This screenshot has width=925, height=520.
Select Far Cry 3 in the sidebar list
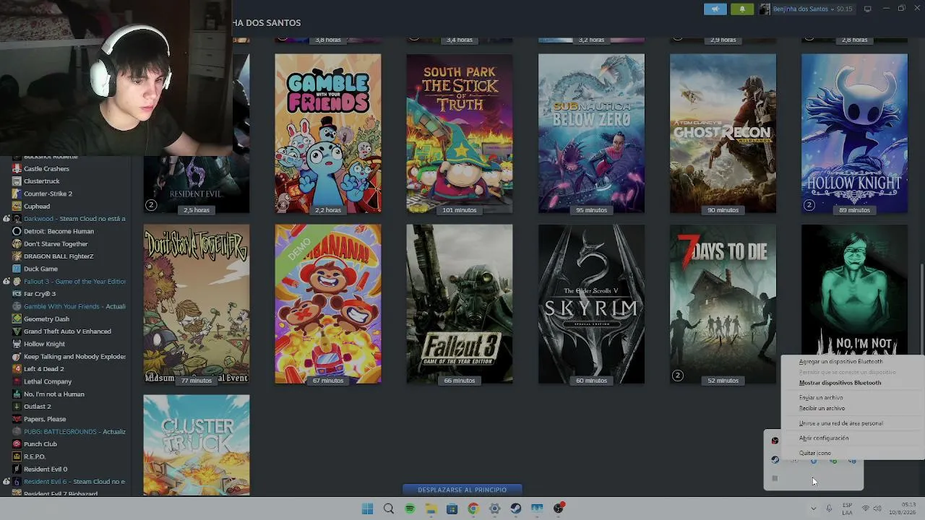40,294
